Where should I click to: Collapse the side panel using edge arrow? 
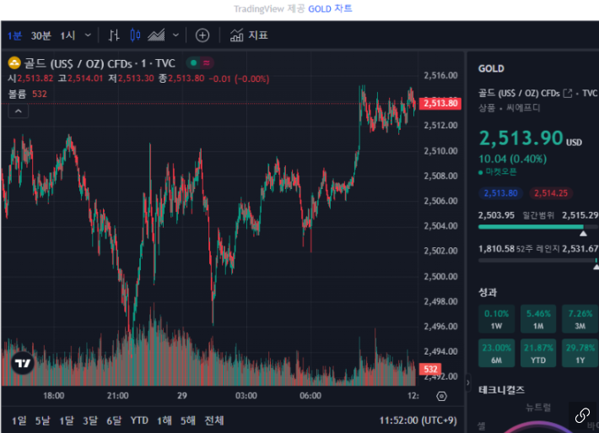tap(468, 382)
